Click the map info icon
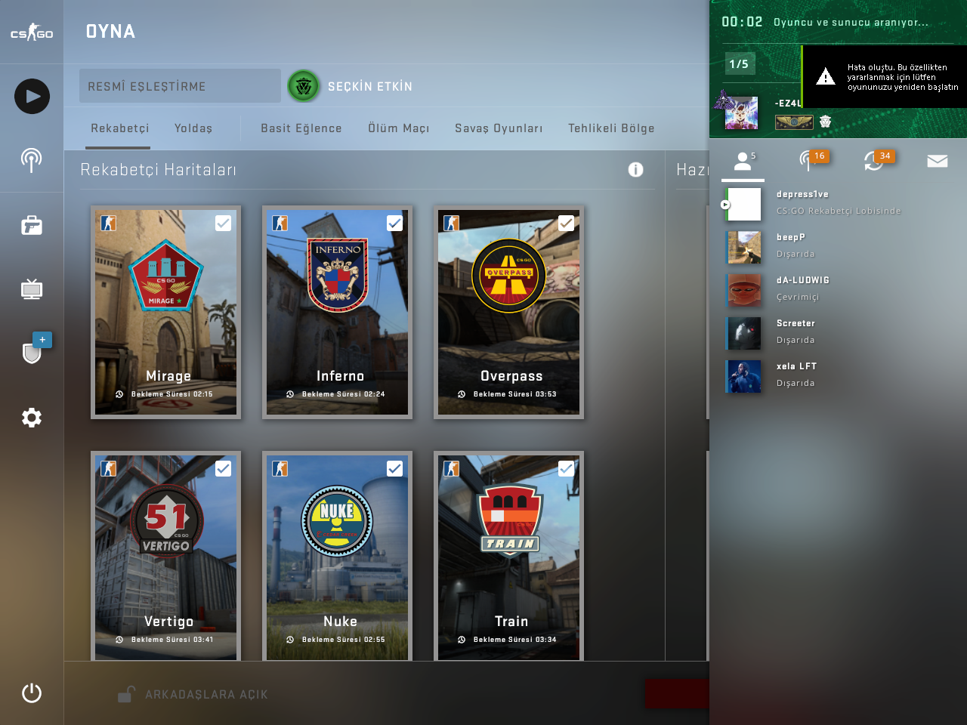Image resolution: width=967 pixels, height=725 pixels. click(636, 170)
